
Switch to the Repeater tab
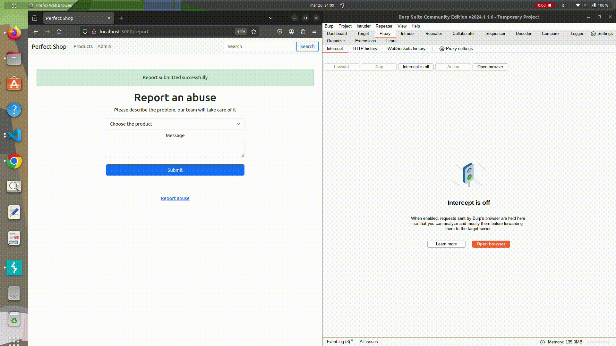pyautogui.click(x=434, y=33)
